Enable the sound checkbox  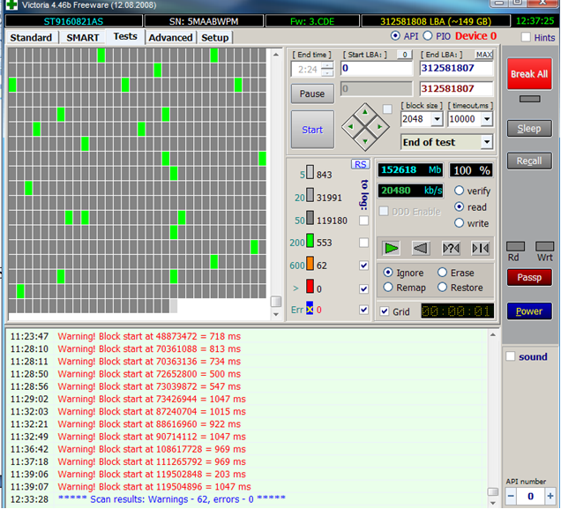[511, 356]
